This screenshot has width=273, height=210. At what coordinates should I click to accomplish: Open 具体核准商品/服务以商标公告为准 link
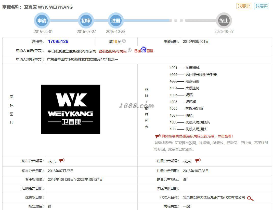pos(197,136)
